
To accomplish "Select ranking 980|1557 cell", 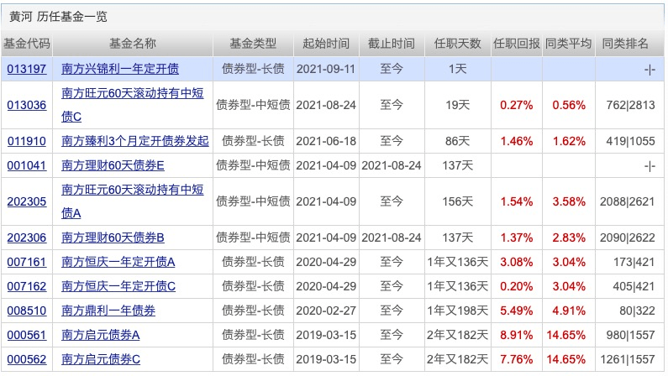I will click(630, 335).
